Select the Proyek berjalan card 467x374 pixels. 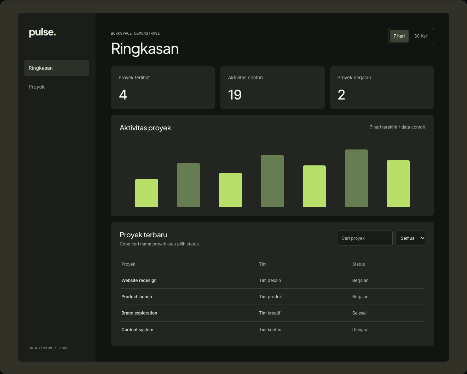382,87
